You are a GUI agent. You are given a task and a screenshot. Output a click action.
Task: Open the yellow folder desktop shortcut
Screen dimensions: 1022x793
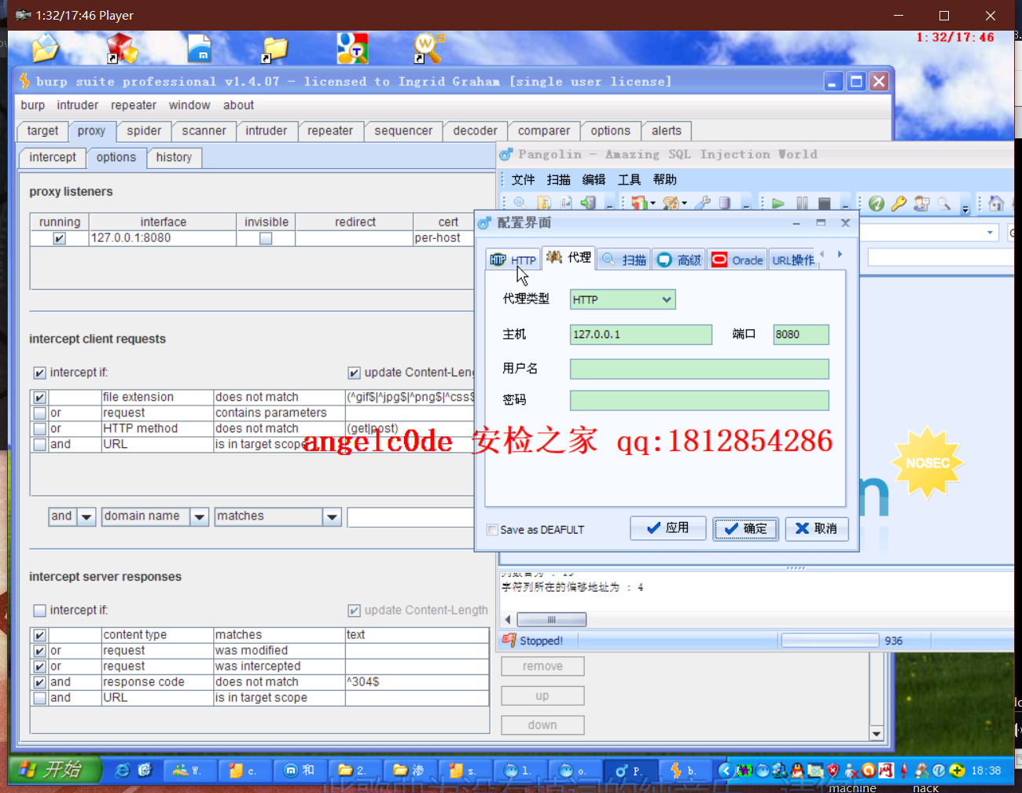pyautogui.click(x=275, y=49)
